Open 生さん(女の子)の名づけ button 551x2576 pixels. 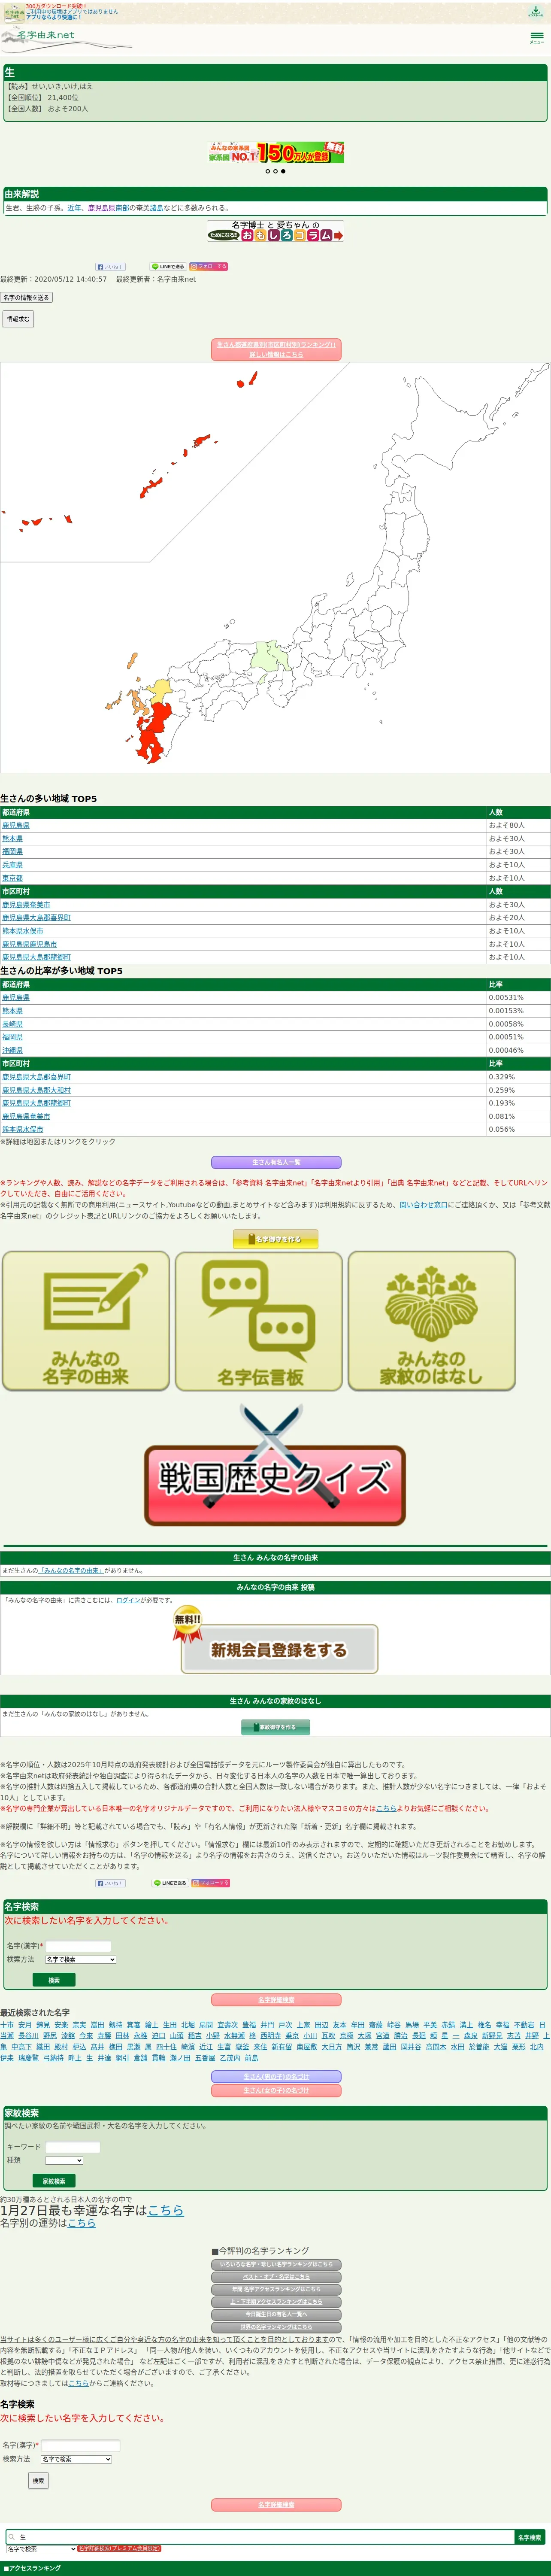point(276,2091)
